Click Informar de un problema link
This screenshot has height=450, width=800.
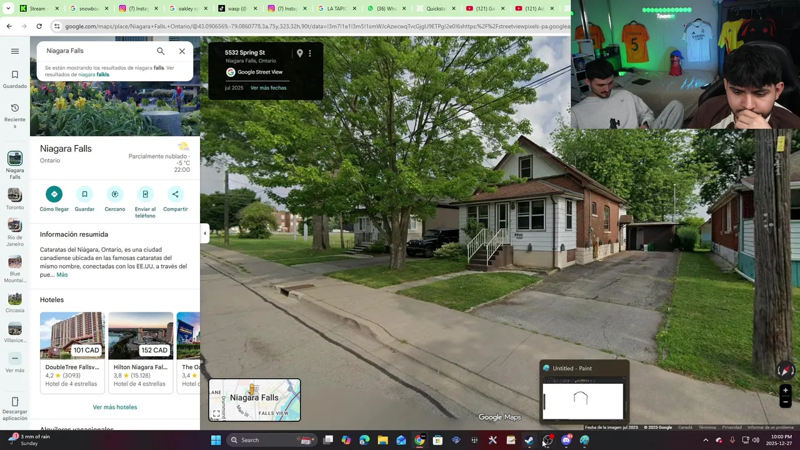tap(771, 427)
